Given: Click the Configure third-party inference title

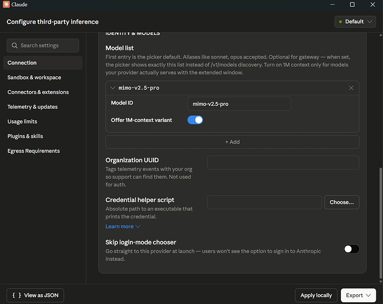Looking at the screenshot, I should [52, 22].
